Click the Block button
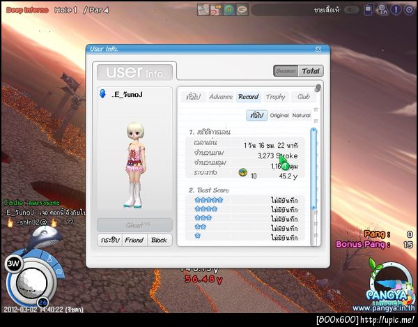This screenshot has width=418, height=327. [x=159, y=240]
